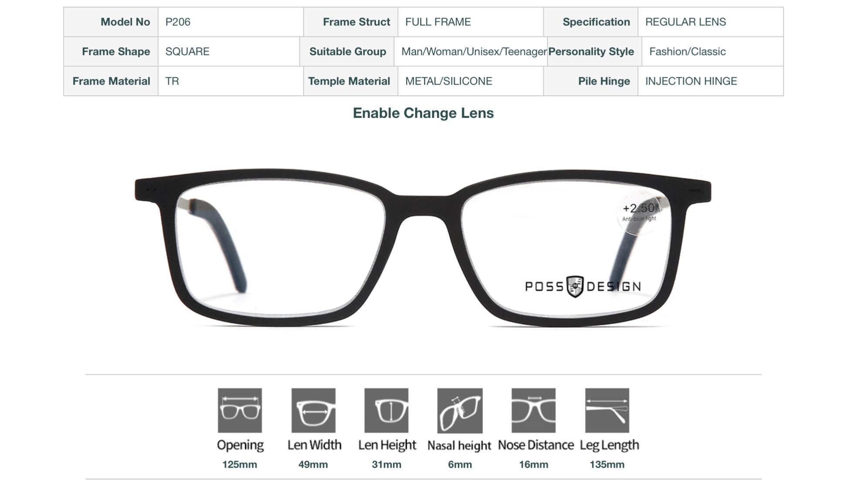Click the 125mm opening value
The image size is (848, 480).
coord(240,464)
